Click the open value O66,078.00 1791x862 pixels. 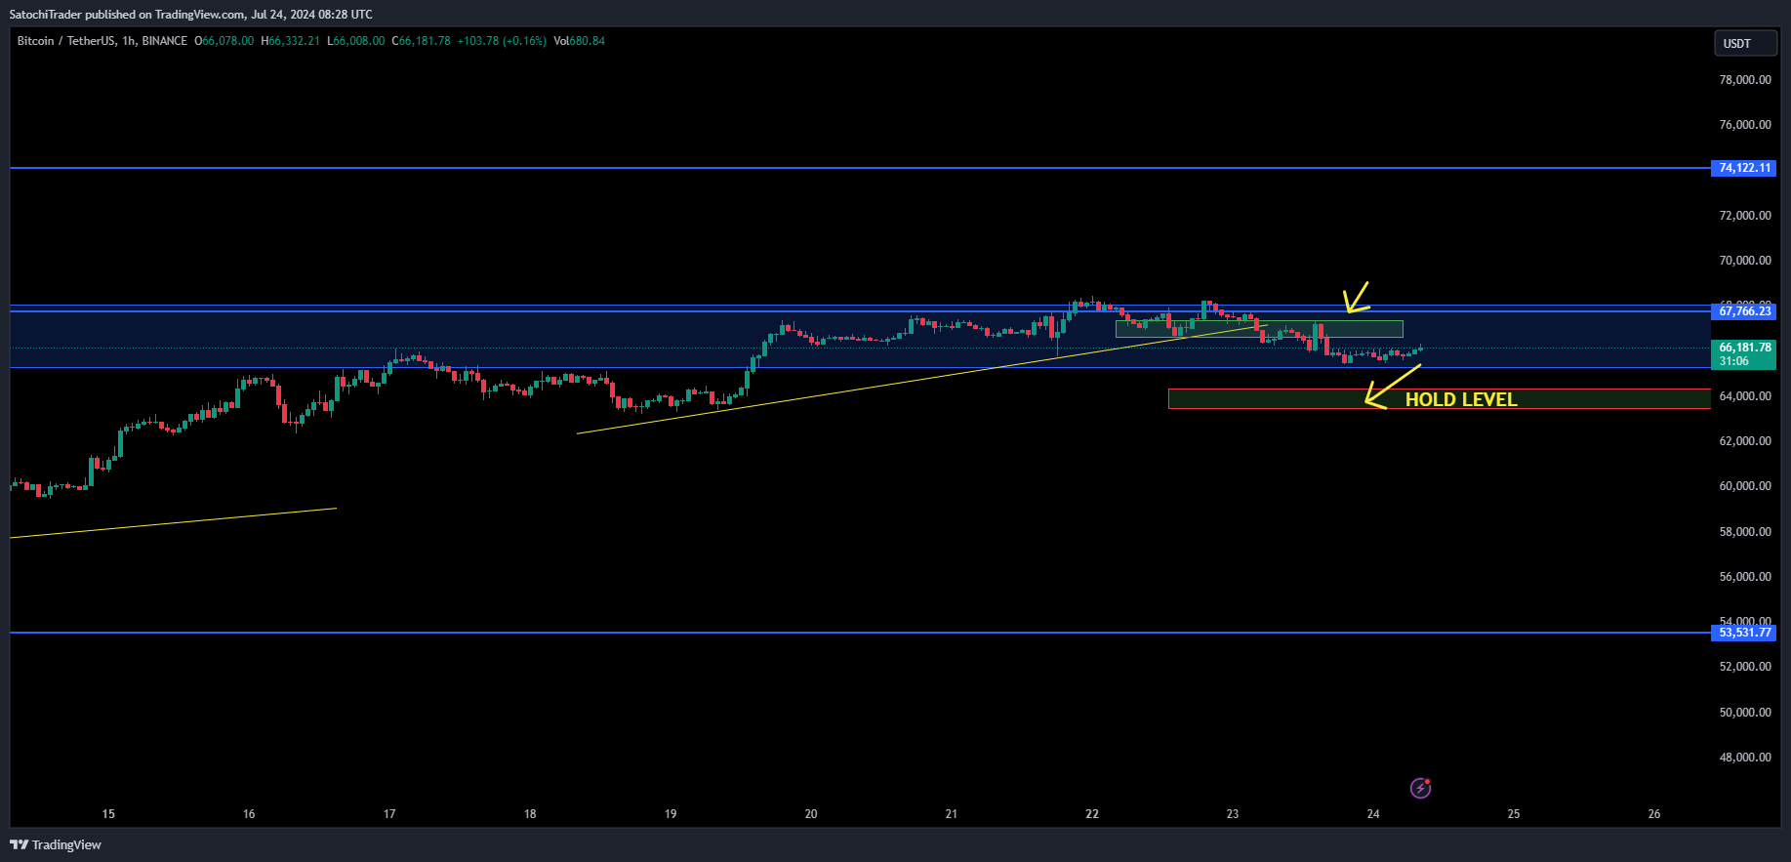coord(224,41)
